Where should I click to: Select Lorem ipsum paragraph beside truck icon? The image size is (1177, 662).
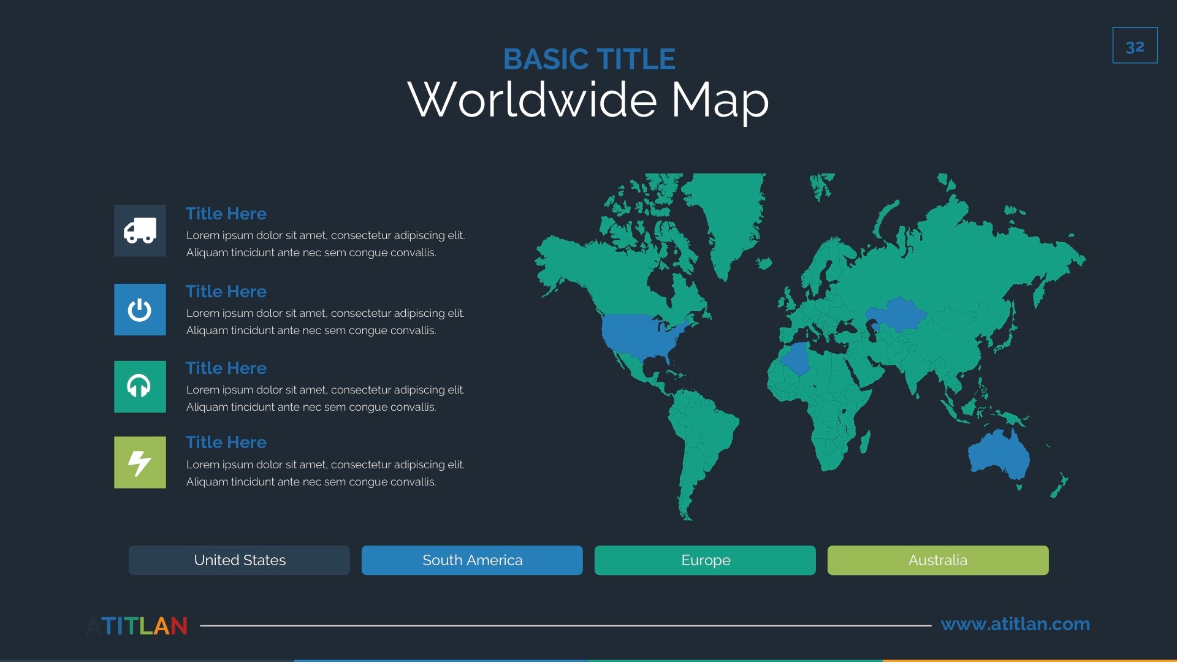click(326, 244)
